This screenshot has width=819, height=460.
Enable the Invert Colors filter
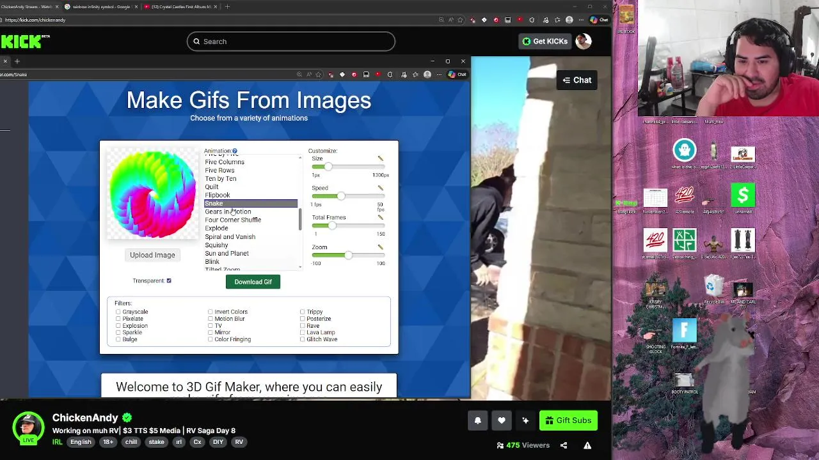pos(211,312)
